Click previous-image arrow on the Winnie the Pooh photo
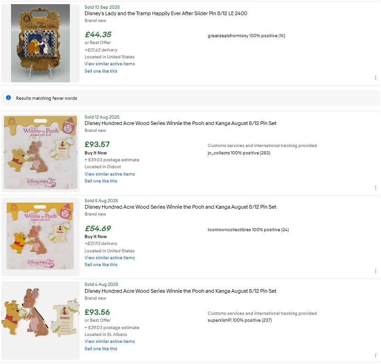This screenshot has height=364, width=381. 4,152
